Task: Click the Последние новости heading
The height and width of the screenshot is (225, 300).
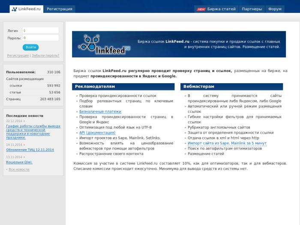Action: (25, 116)
